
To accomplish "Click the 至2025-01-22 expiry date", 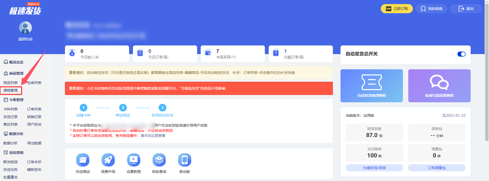I will (x=454, y=116).
